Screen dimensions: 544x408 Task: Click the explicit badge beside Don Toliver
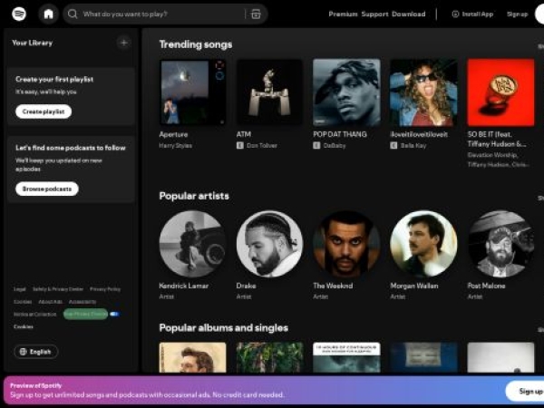(x=239, y=145)
